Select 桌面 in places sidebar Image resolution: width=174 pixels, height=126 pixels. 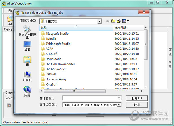click(x=27, y=46)
